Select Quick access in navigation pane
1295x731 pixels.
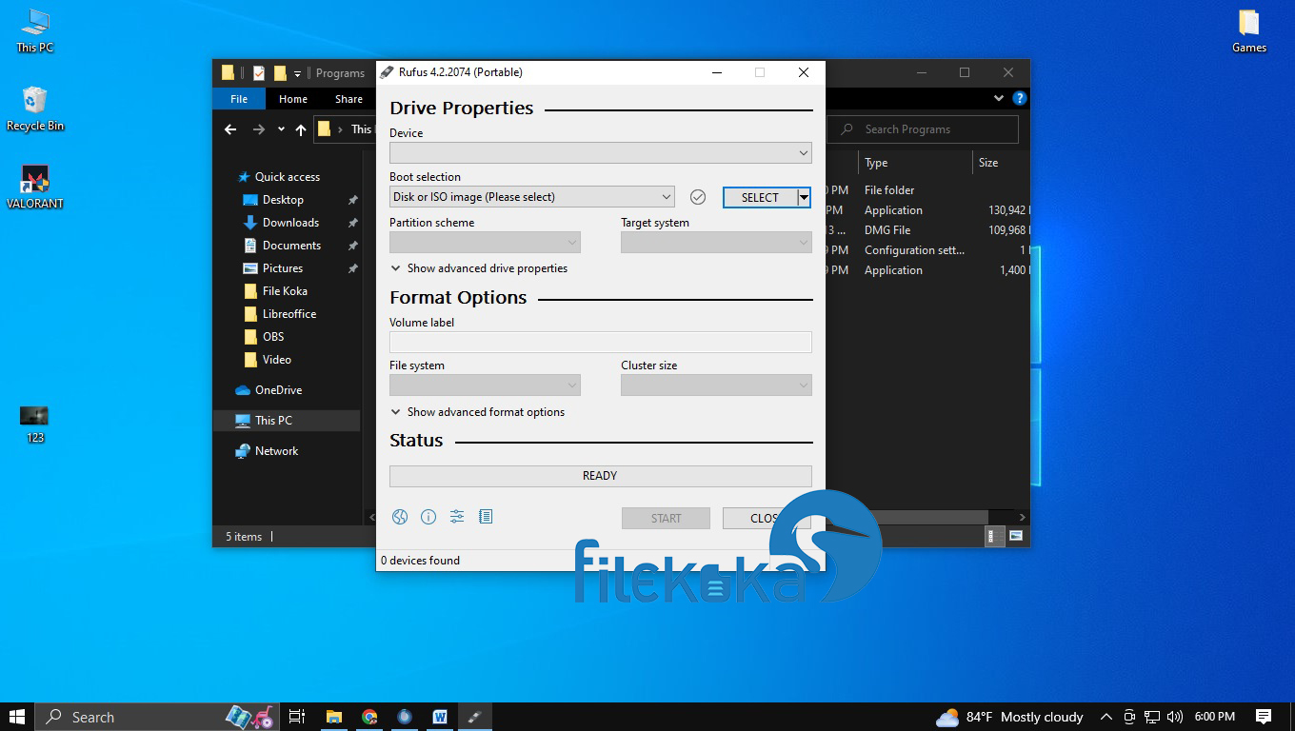pyautogui.click(x=287, y=177)
